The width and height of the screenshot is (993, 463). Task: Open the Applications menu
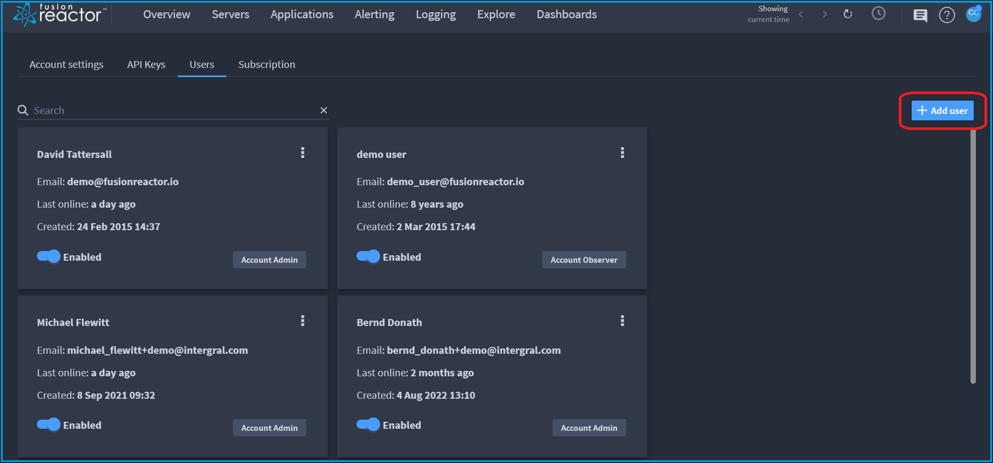tap(302, 14)
